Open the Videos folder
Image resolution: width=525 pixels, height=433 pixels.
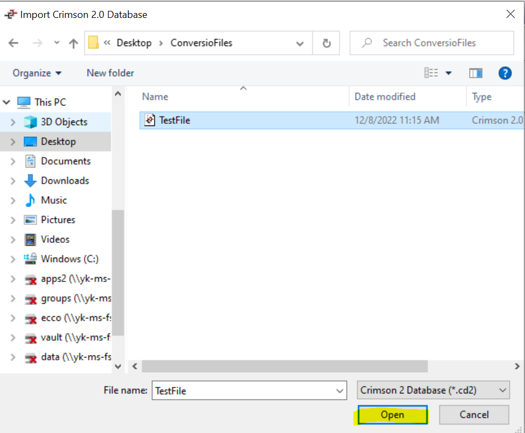[55, 239]
